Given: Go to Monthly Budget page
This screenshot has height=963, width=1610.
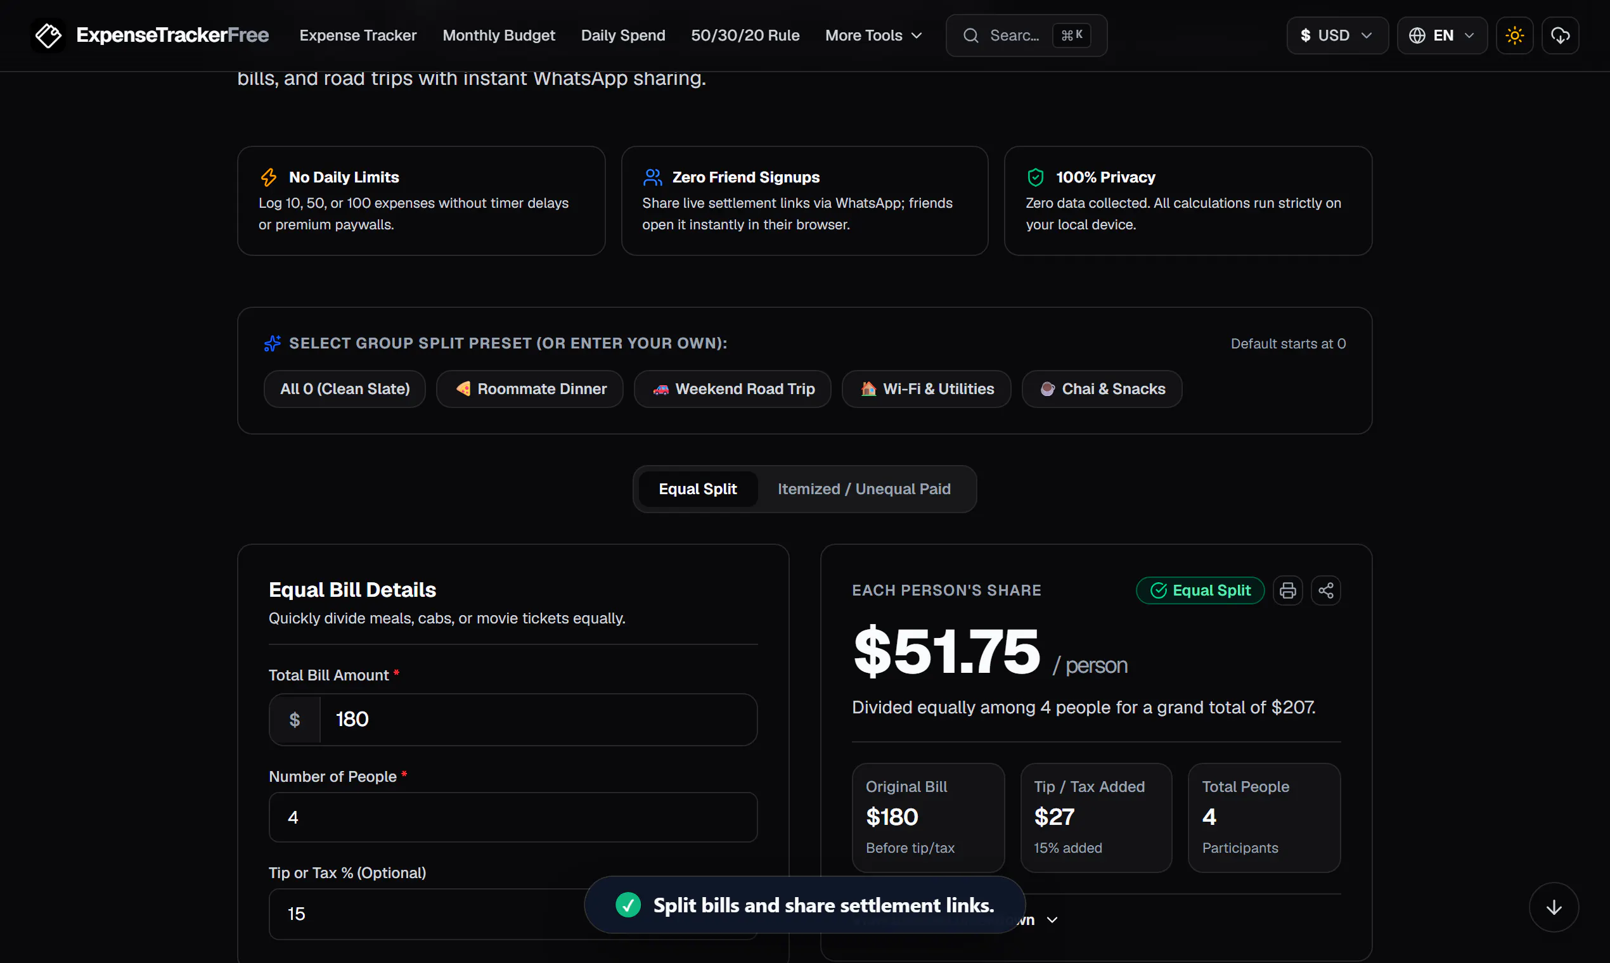Looking at the screenshot, I should tap(499, 35).
